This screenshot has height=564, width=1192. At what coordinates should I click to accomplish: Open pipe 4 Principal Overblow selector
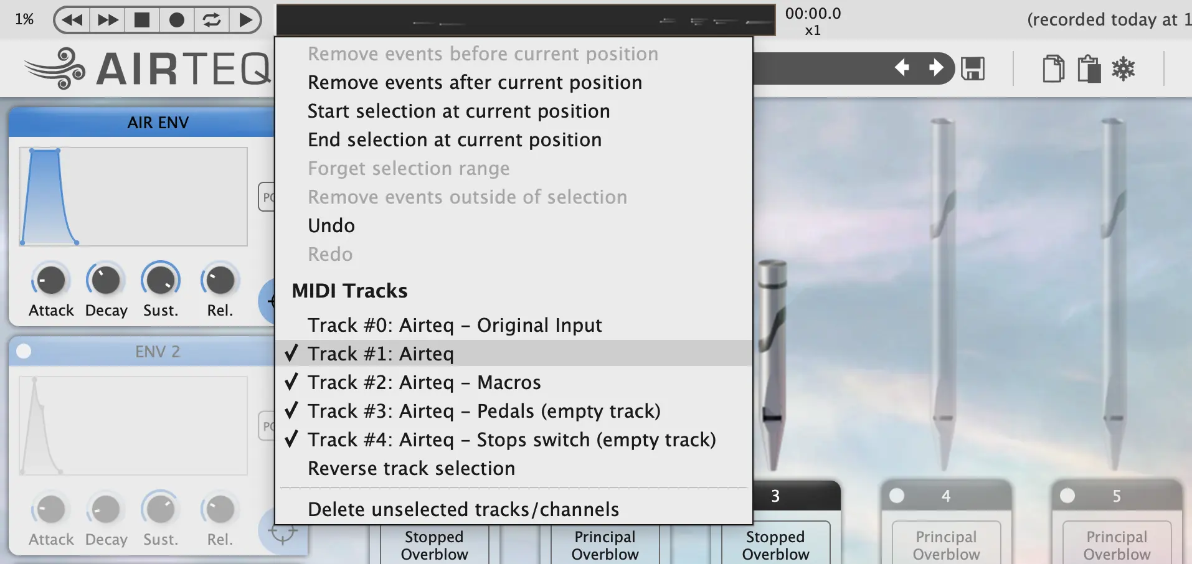tap(946, 544)
